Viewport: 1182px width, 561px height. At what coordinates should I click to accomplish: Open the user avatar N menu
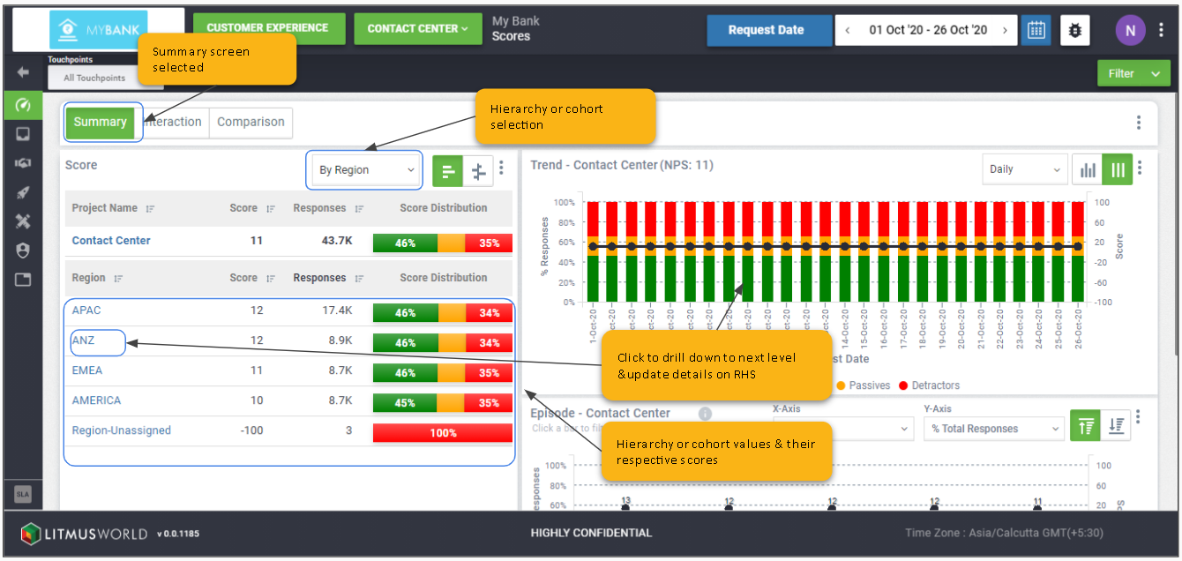1130,30
